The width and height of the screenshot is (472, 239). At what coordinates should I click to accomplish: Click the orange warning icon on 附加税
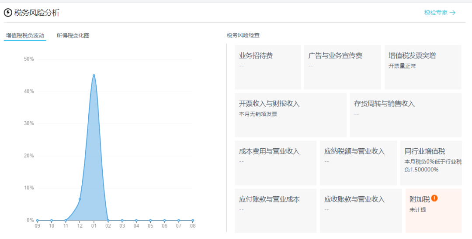coord(434,198)
